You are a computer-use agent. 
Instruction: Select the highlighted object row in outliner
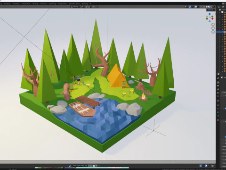coord(221,32)
